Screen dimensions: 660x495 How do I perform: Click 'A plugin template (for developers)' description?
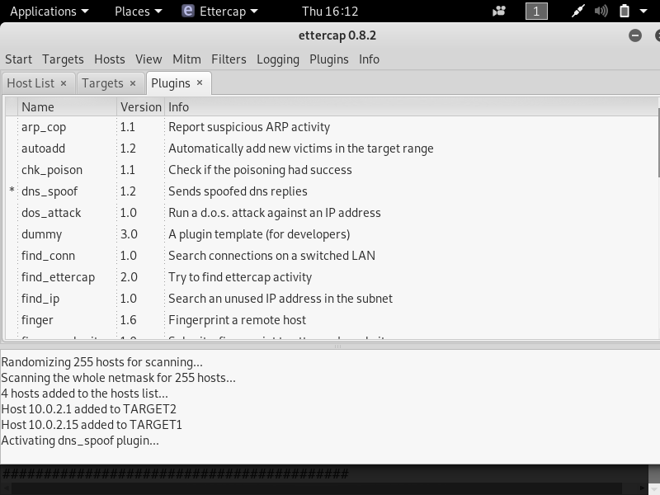(259, 234)
